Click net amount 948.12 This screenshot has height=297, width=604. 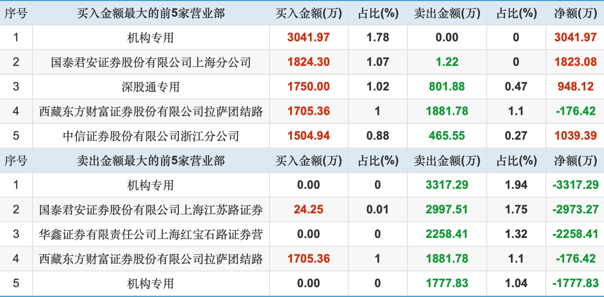(x=575, y=87)
